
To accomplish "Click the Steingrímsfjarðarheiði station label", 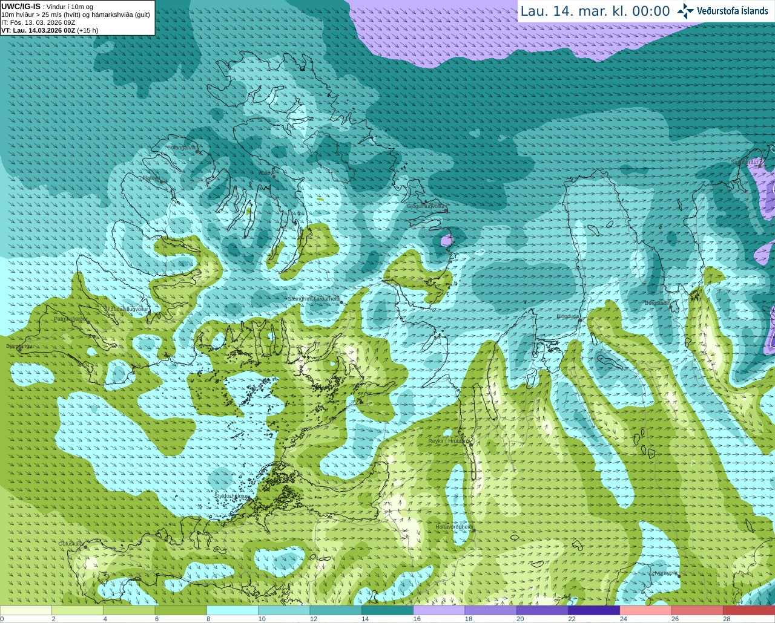I will [314, 299].
